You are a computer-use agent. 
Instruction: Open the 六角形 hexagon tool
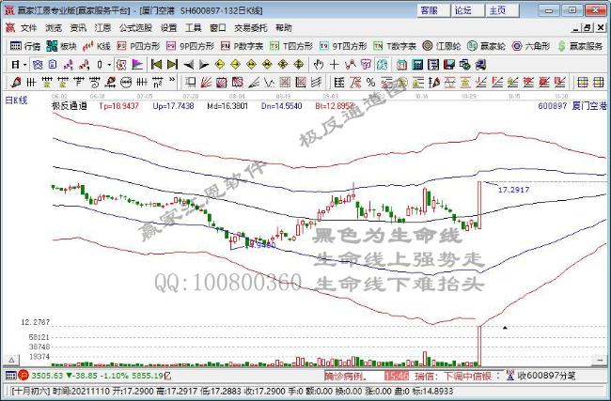[x=531, y=46]
